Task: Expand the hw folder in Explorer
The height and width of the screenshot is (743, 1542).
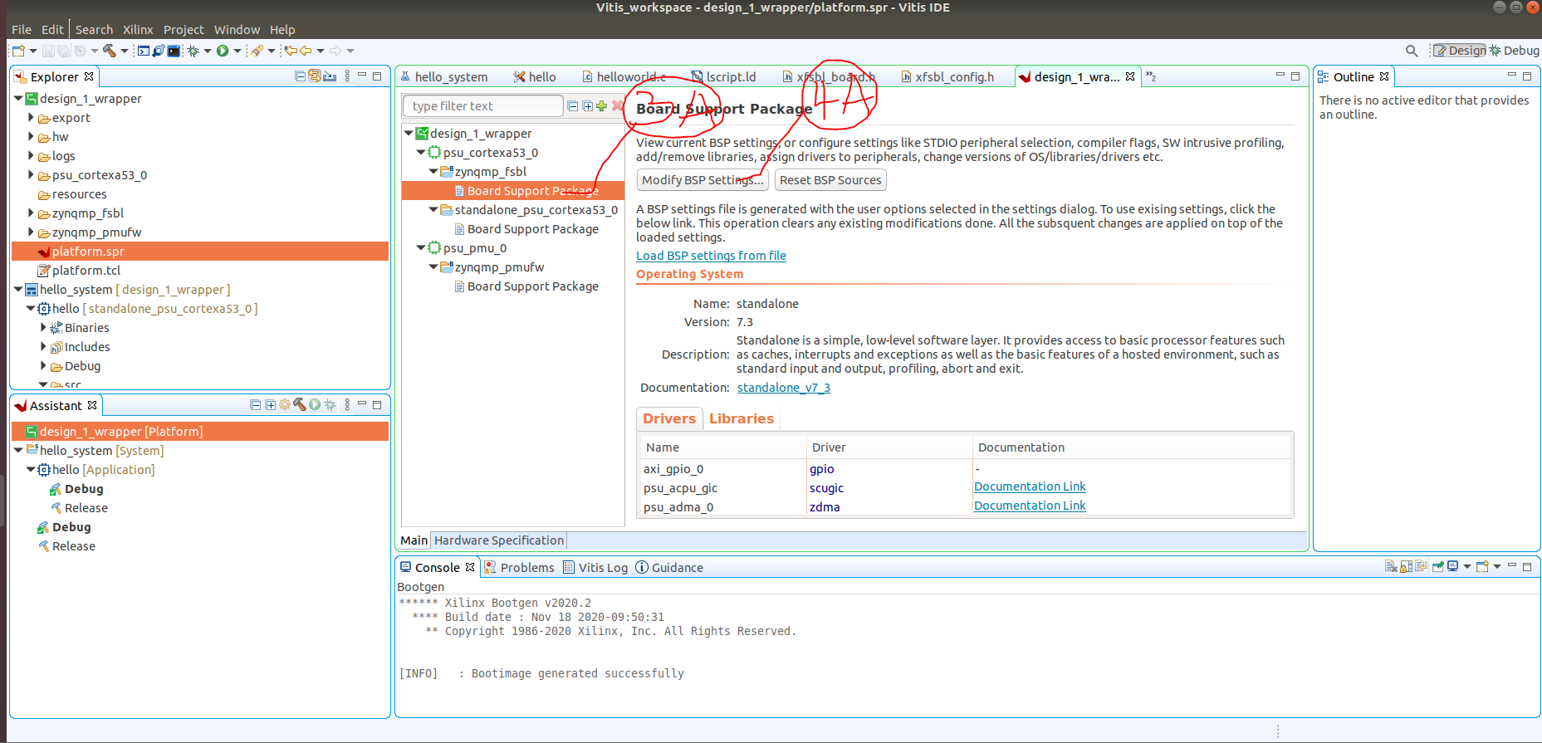Action: 31,137
